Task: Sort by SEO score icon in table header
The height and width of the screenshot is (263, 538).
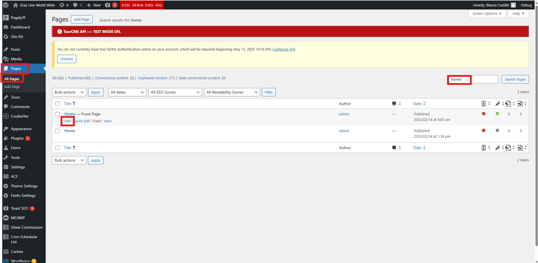Action: [x=484, y=103]
